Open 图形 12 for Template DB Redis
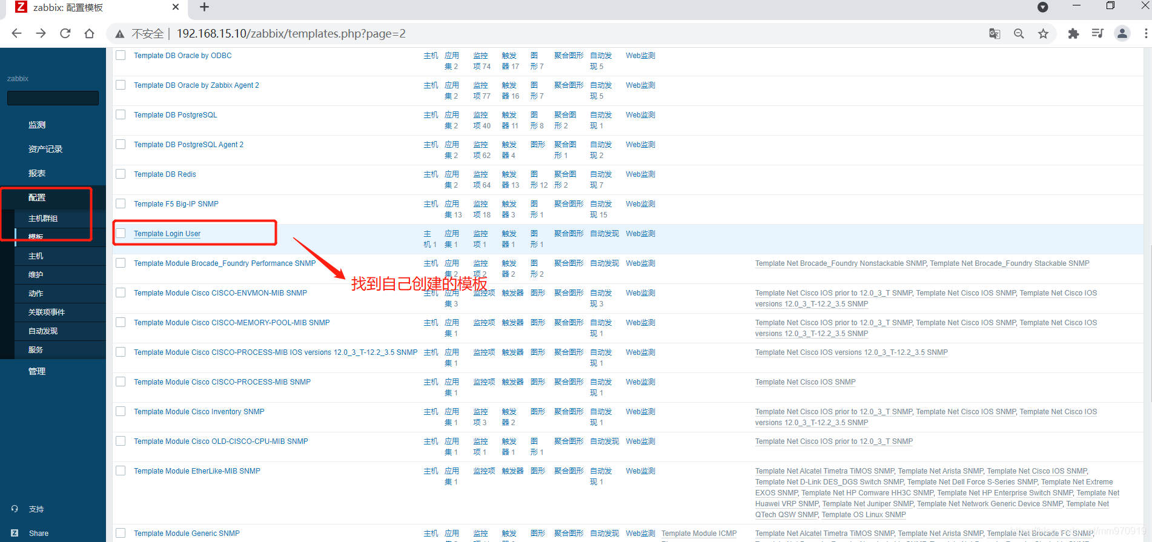Viewport: 1152px width, 542px height. click(539, 179)
